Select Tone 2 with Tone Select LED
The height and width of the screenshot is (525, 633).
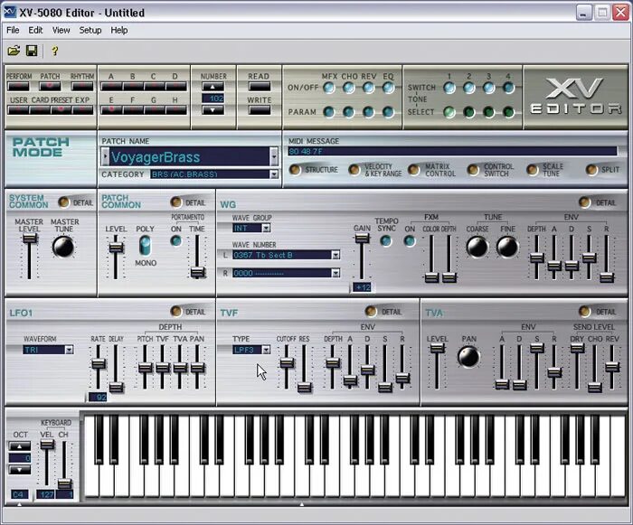(468, 112)
